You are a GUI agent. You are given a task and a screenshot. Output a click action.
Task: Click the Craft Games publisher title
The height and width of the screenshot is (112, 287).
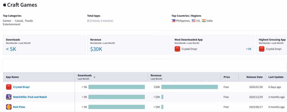click(22, 5)
